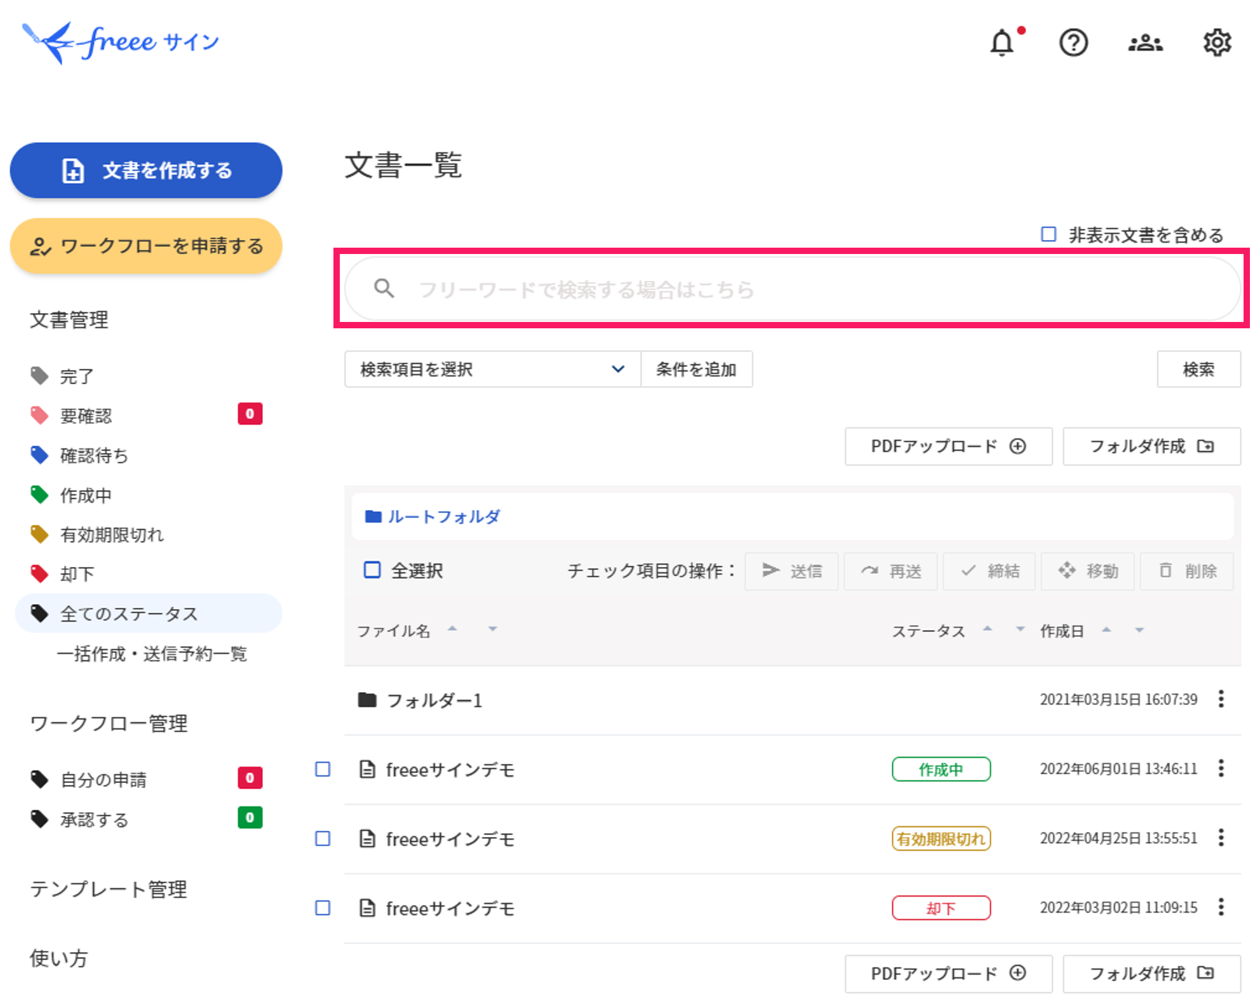
Task: Click 条件を追加 button
Action: click(697, 369)
